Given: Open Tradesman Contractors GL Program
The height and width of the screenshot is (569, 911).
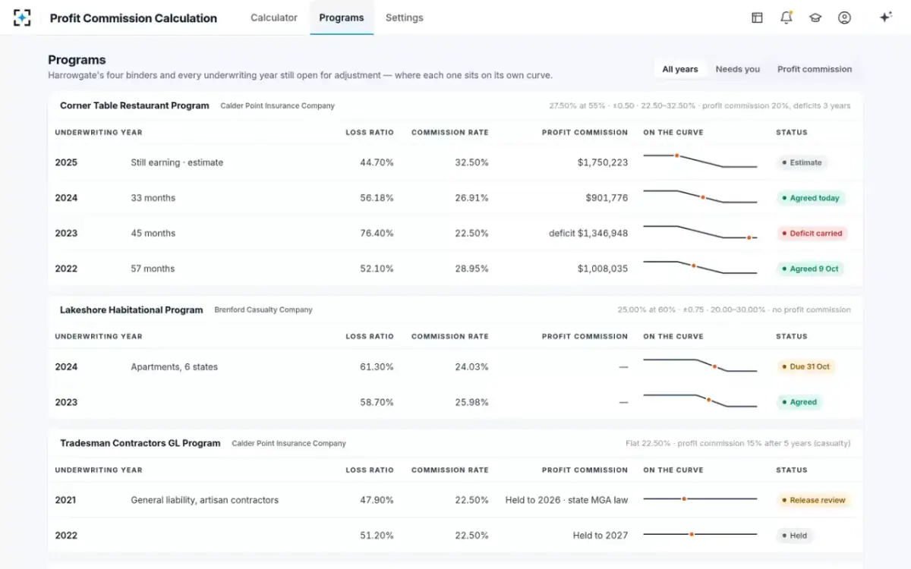Looking at the screenshot, I should (140, 443).
